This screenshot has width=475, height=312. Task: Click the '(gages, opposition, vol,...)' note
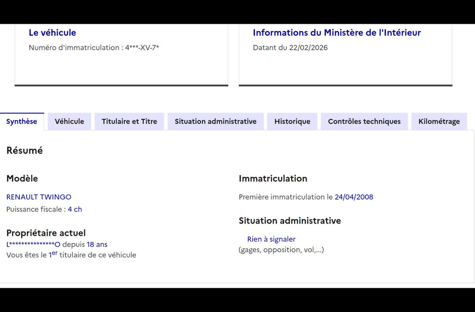281,250
